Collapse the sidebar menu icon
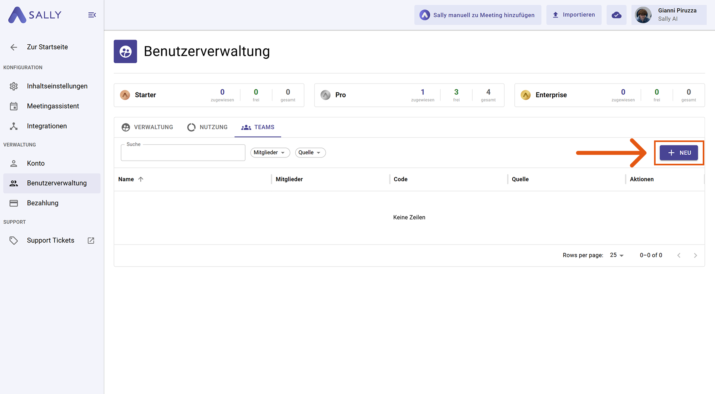The image size is (715, 394). pyautogui.click(x=92, y=15)
